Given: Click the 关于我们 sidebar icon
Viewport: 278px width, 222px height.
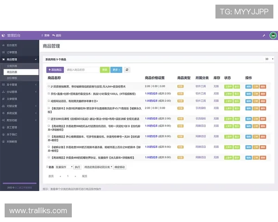Looking at the screenshot, I should click(3, 134).
